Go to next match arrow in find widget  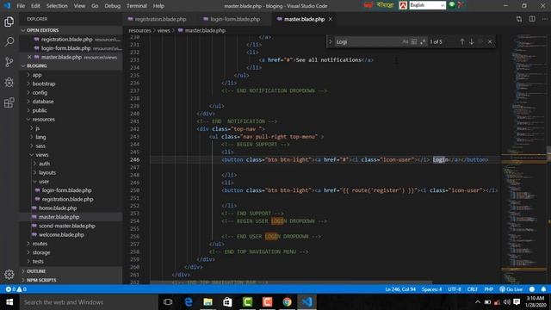[x=472, y=42]
